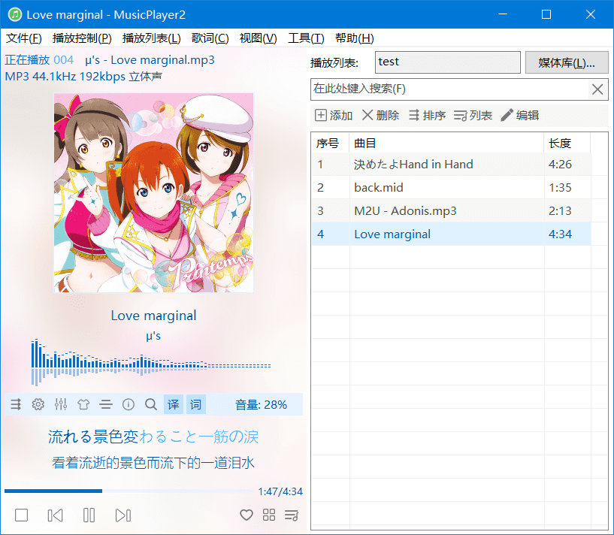Add song to favorites with heart icon
This screenshot has width=614, height=535.
coord(247,515)
